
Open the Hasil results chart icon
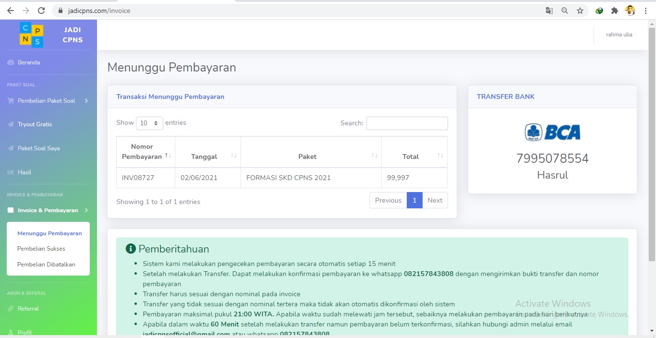pos(11,172)
